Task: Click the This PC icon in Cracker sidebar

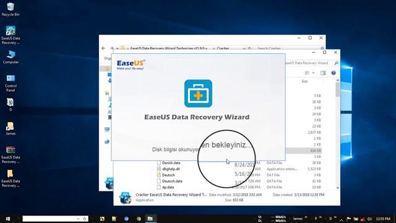Action: point(107,129)
